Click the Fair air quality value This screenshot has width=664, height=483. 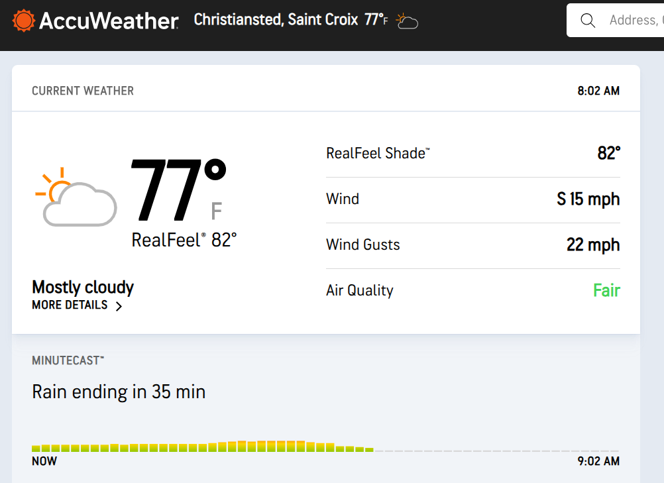(606, 290)
